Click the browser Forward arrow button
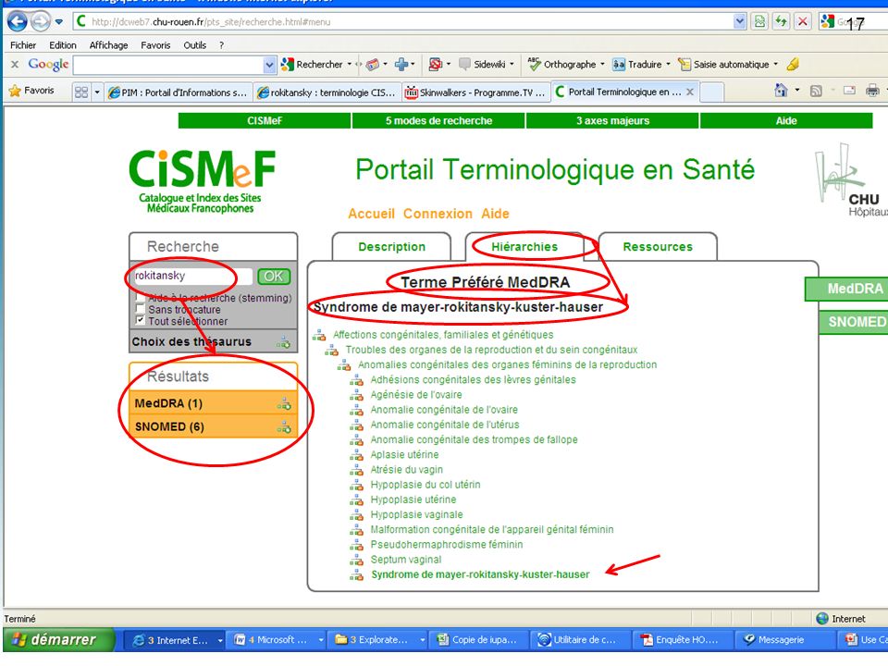Screen dimensions: 888x666 point(40,22)
